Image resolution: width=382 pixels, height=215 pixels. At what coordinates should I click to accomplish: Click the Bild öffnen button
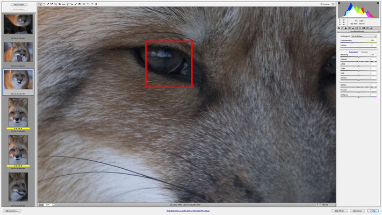tap(340, 211)
